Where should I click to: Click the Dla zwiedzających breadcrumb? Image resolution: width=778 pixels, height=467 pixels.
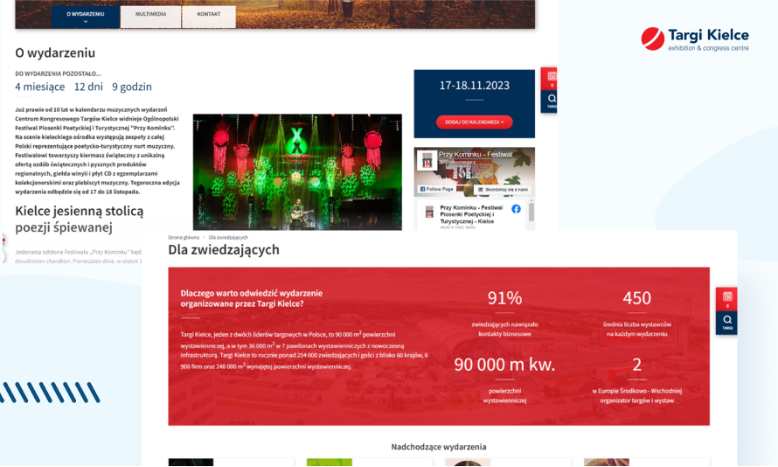(x=228, y=237)
